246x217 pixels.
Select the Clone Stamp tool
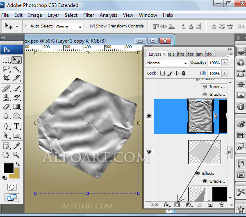click(x=6, y=97)
